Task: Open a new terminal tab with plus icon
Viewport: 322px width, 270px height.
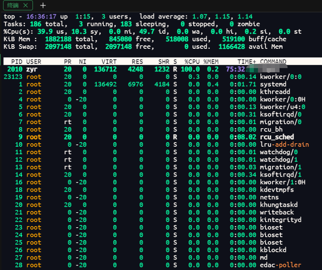Action: point(43,5)
